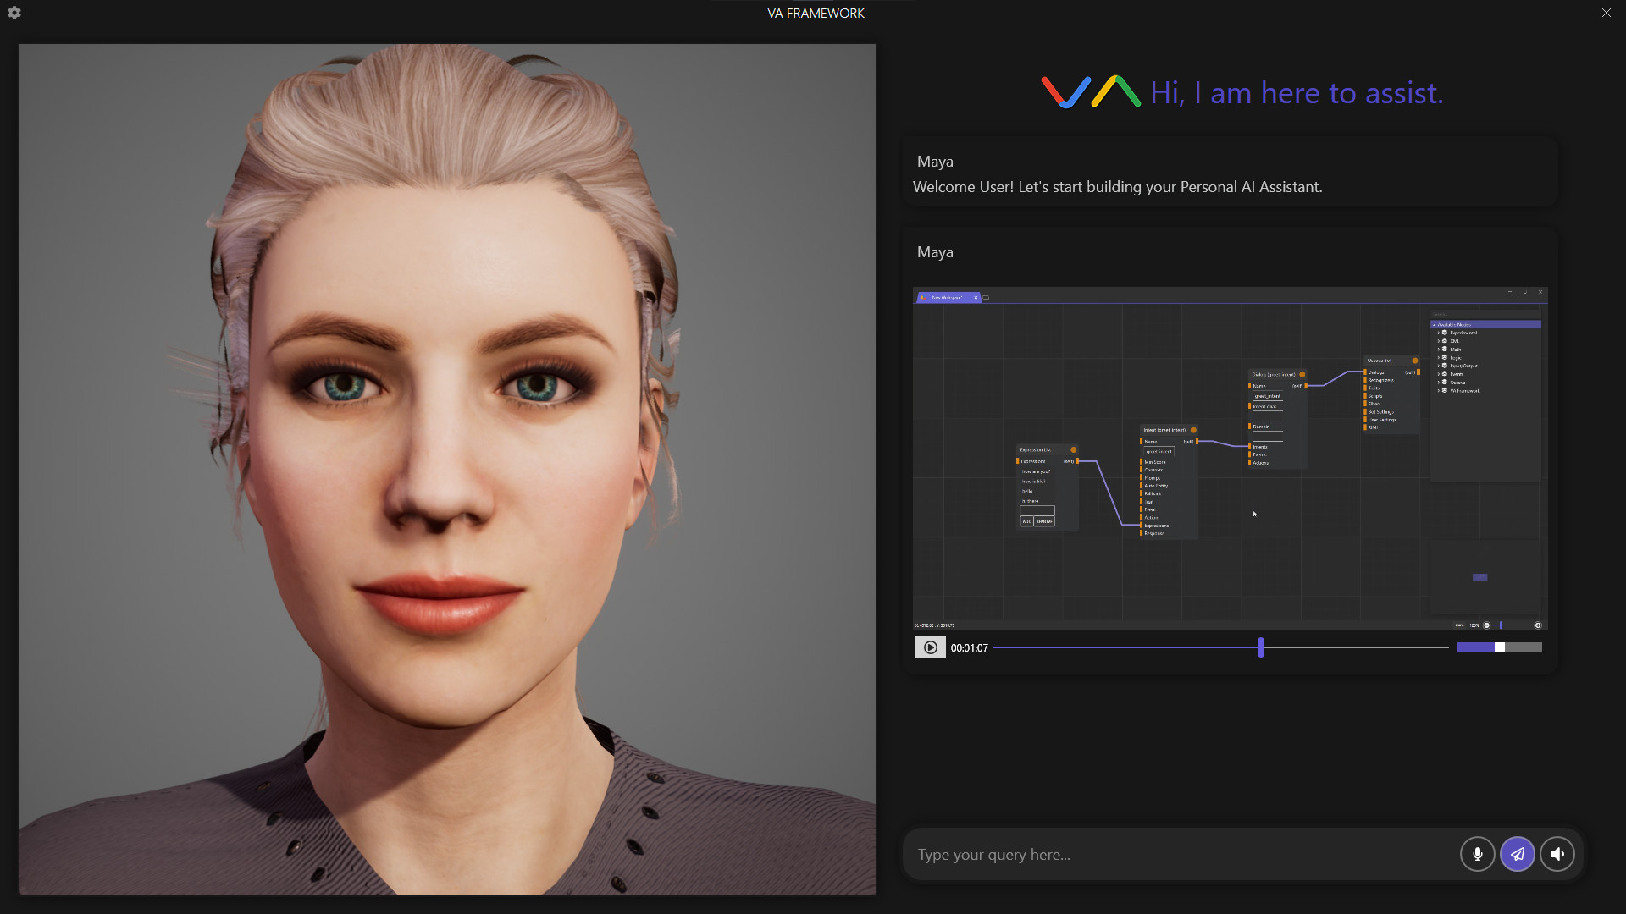This screenshot has height=914, width=1626.
Task: Zoom out using the minus icon in workspace
Action: click(x=1488, y=625)
